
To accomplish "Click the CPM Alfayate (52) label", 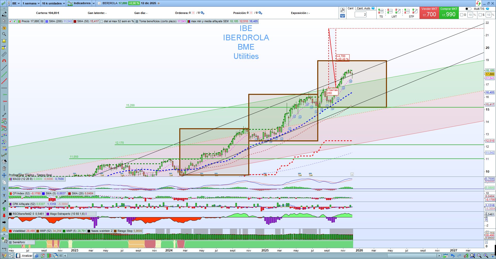I will 24,204.
